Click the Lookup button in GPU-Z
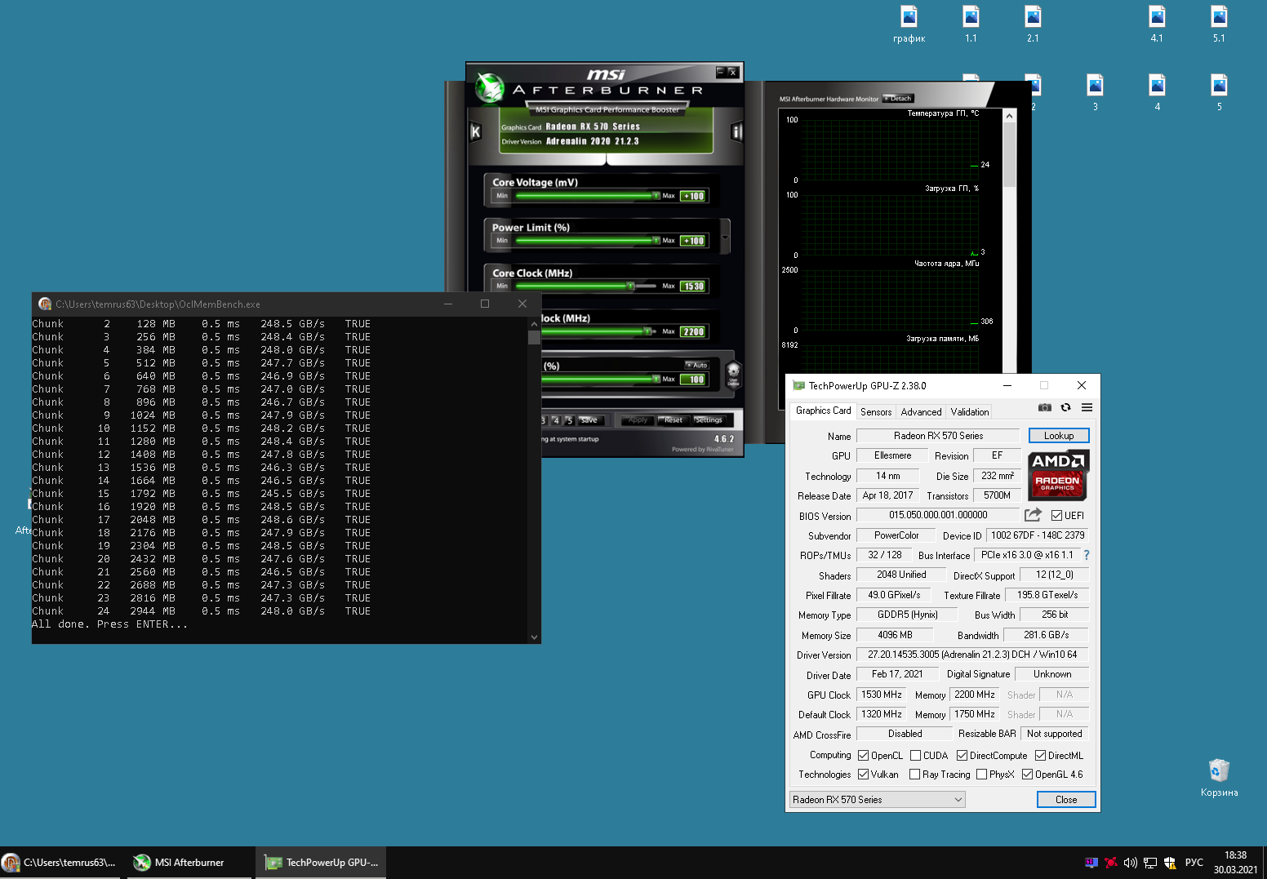This screenshot has height=879, width=1267. coord(1059,436)
